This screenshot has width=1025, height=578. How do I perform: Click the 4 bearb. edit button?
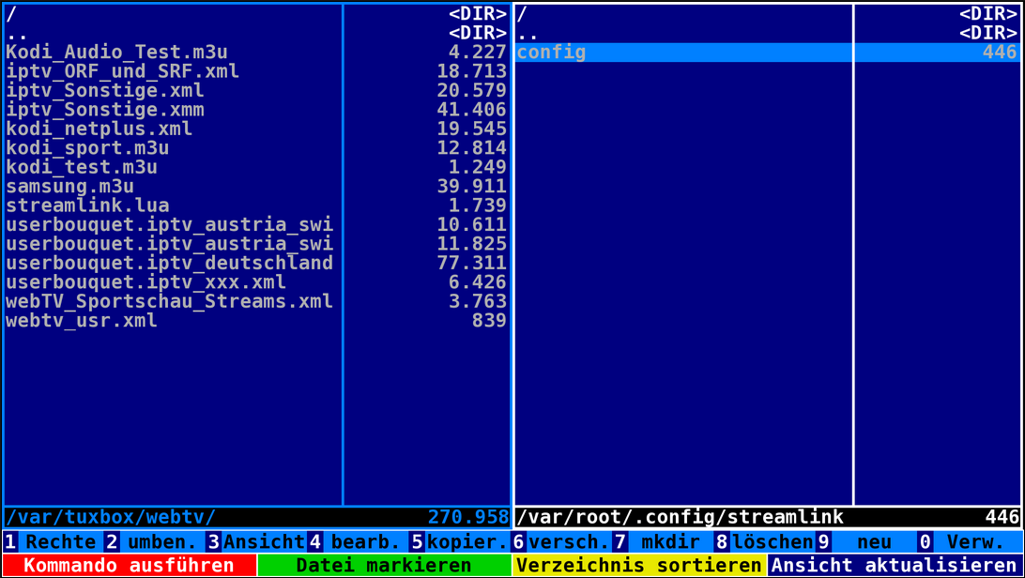[x=357, y=542]
